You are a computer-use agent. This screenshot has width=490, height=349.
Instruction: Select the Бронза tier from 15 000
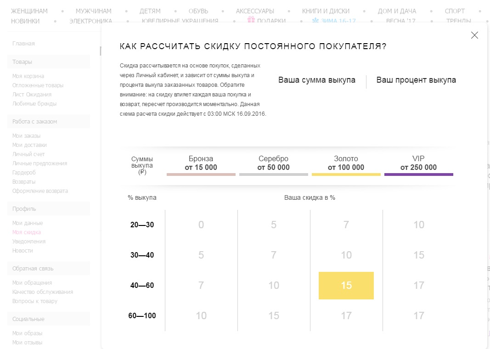pos(201,163)
